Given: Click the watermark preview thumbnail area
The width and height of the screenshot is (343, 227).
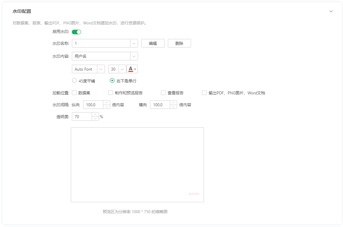Looking at the screenshot, I should [x=137, y=165].
